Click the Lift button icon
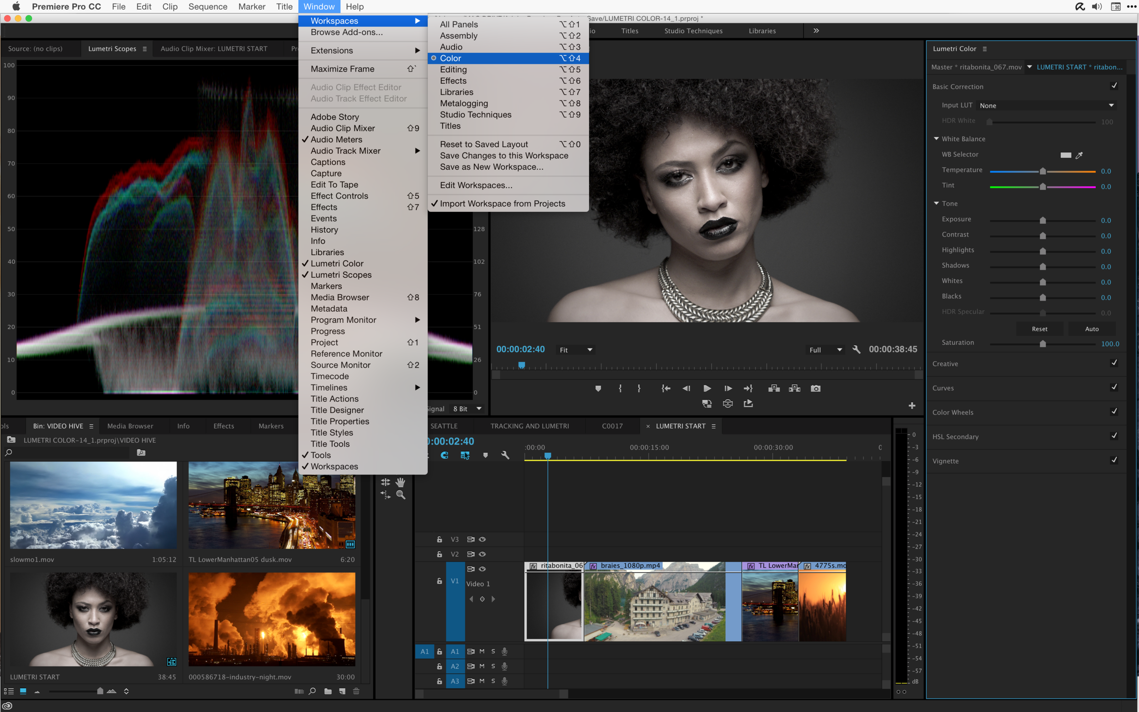The width and height of the screenshot is (1139, 712). point(774,389)
